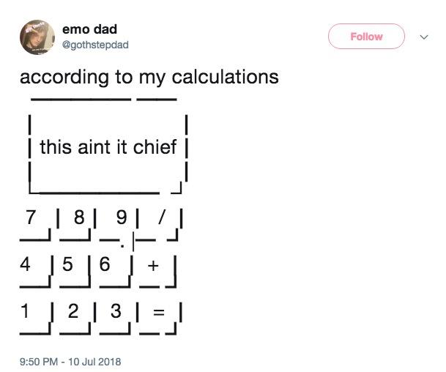Click the Follow button

[365, 37]
